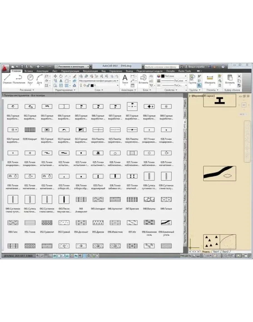Switch to the Лист1 layout tab
Image resolution: width=253 pixels, height=322 pixels.
coord(216,251)
